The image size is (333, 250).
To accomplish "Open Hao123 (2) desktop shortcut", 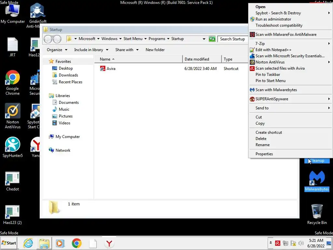I will [13, 215].
